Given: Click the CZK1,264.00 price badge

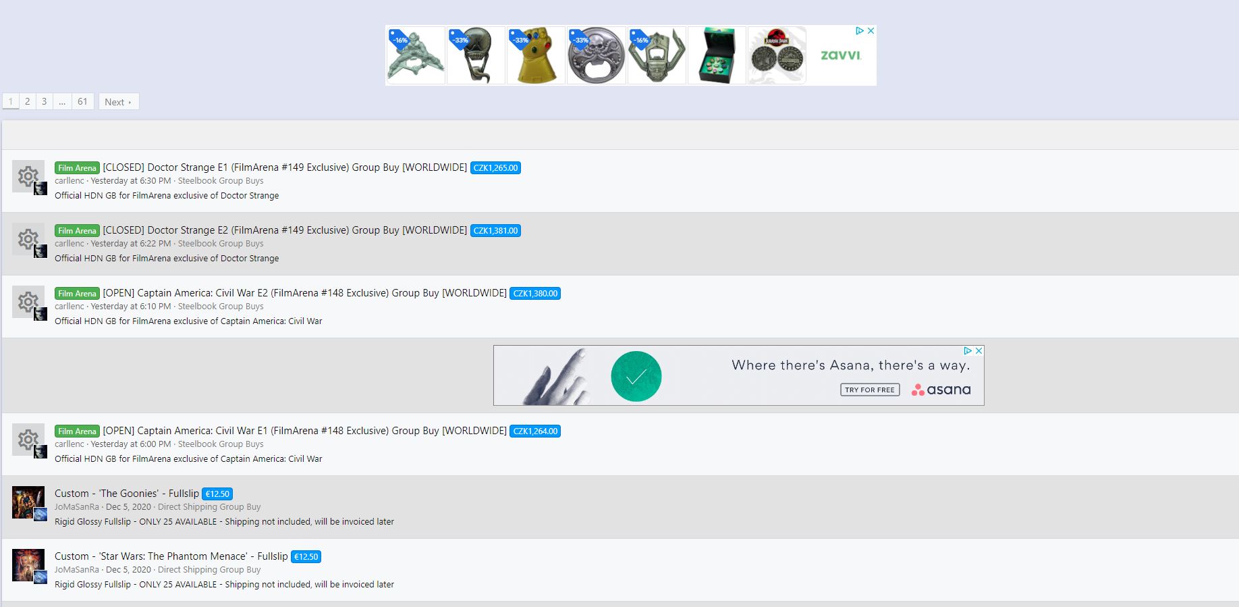Looking at the screenshot, I should tap(535, 431).
